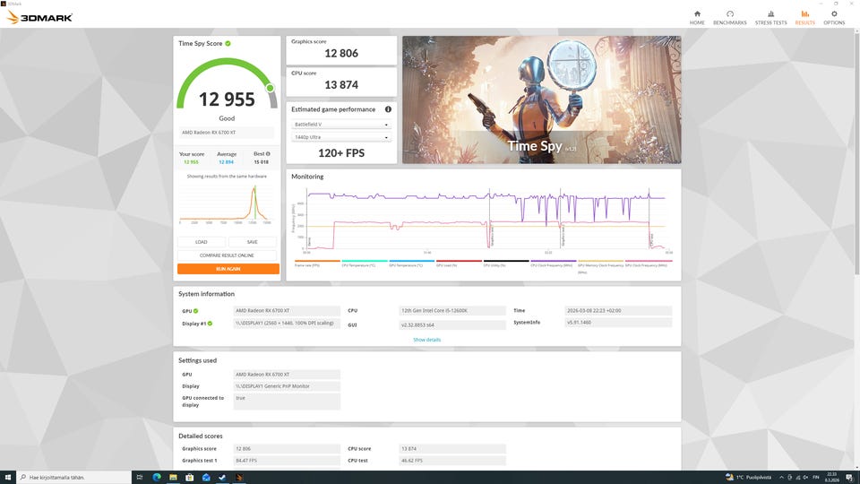Screen dimensions: 860x484
Task: Open Steam from the taskbar
Action: click(222, 478)
